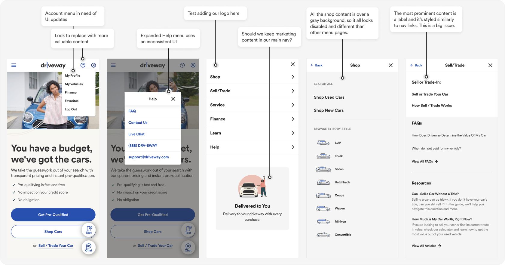Choose My Vehicles from account dropdown
The width and height of the screenshot is (505, 265).
tap(74, 84)
